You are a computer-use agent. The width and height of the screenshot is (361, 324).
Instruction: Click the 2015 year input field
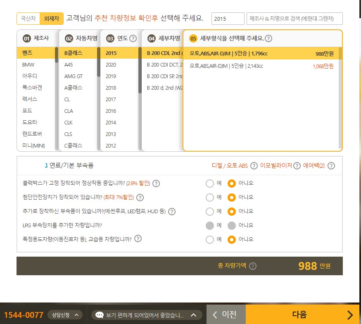pyautogui.click(x=228, y=19)
